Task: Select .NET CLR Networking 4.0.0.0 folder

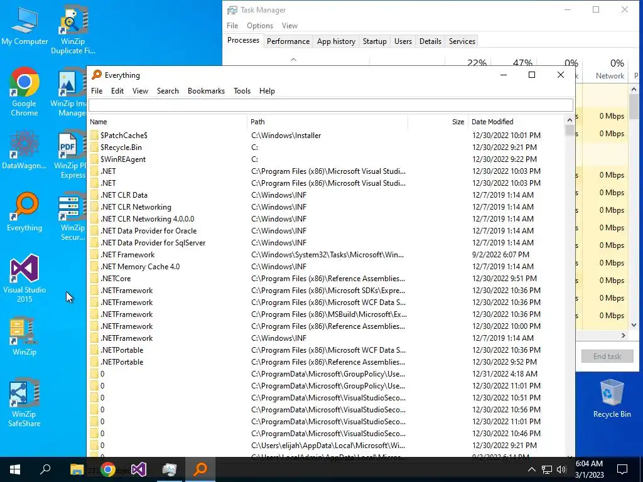Action: tap(326, 219)
